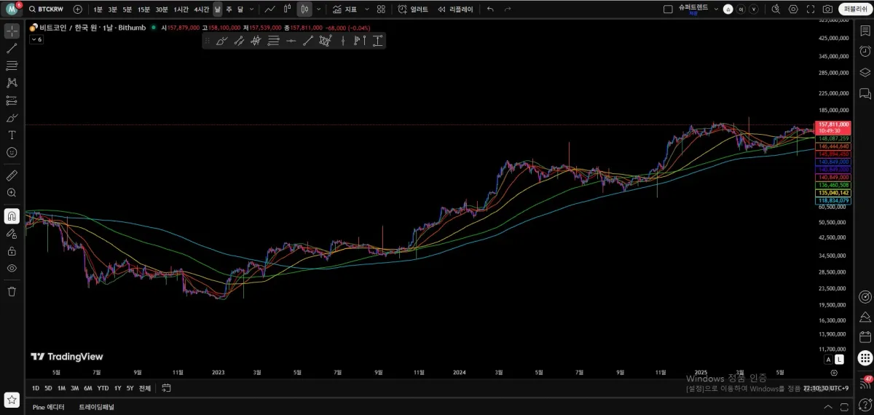This screenshot has width=874, height=415.
Task: Select the highlighted candlestick chart type button
Action: pos(304,9)
